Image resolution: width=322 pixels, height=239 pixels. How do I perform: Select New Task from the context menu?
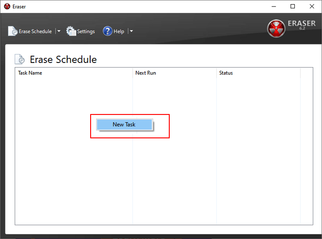(x=124, y=125)
